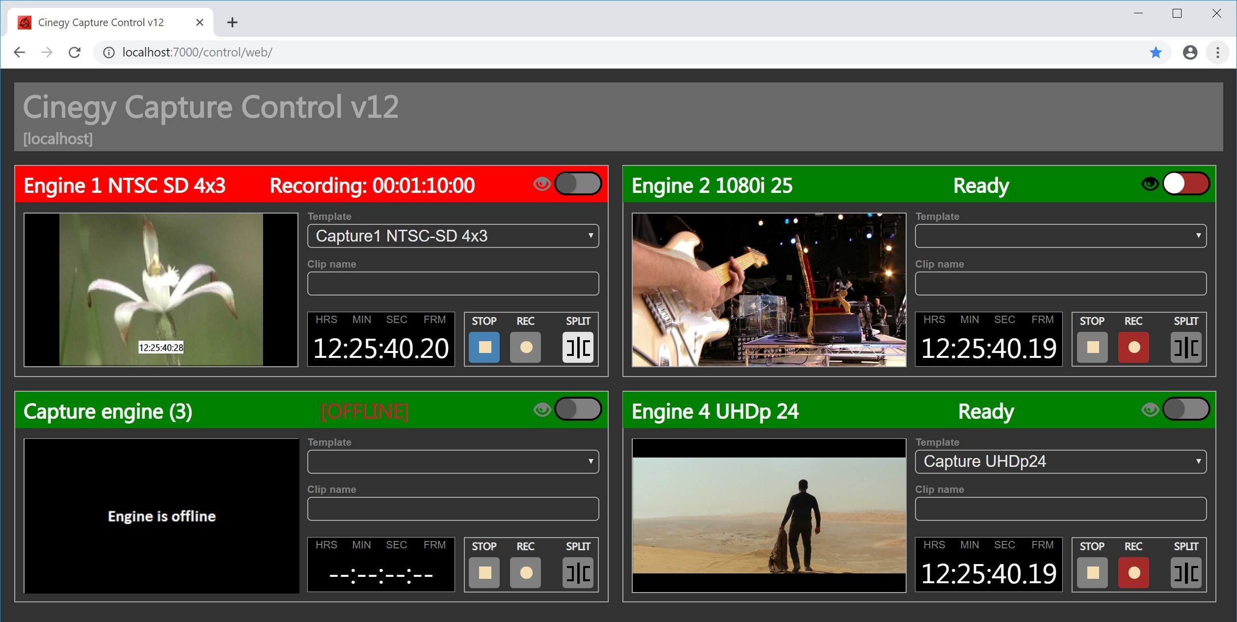Close the Cinegy Capture Control browser tab
This screenshot has height=622, width=1237.
(199, 23)
